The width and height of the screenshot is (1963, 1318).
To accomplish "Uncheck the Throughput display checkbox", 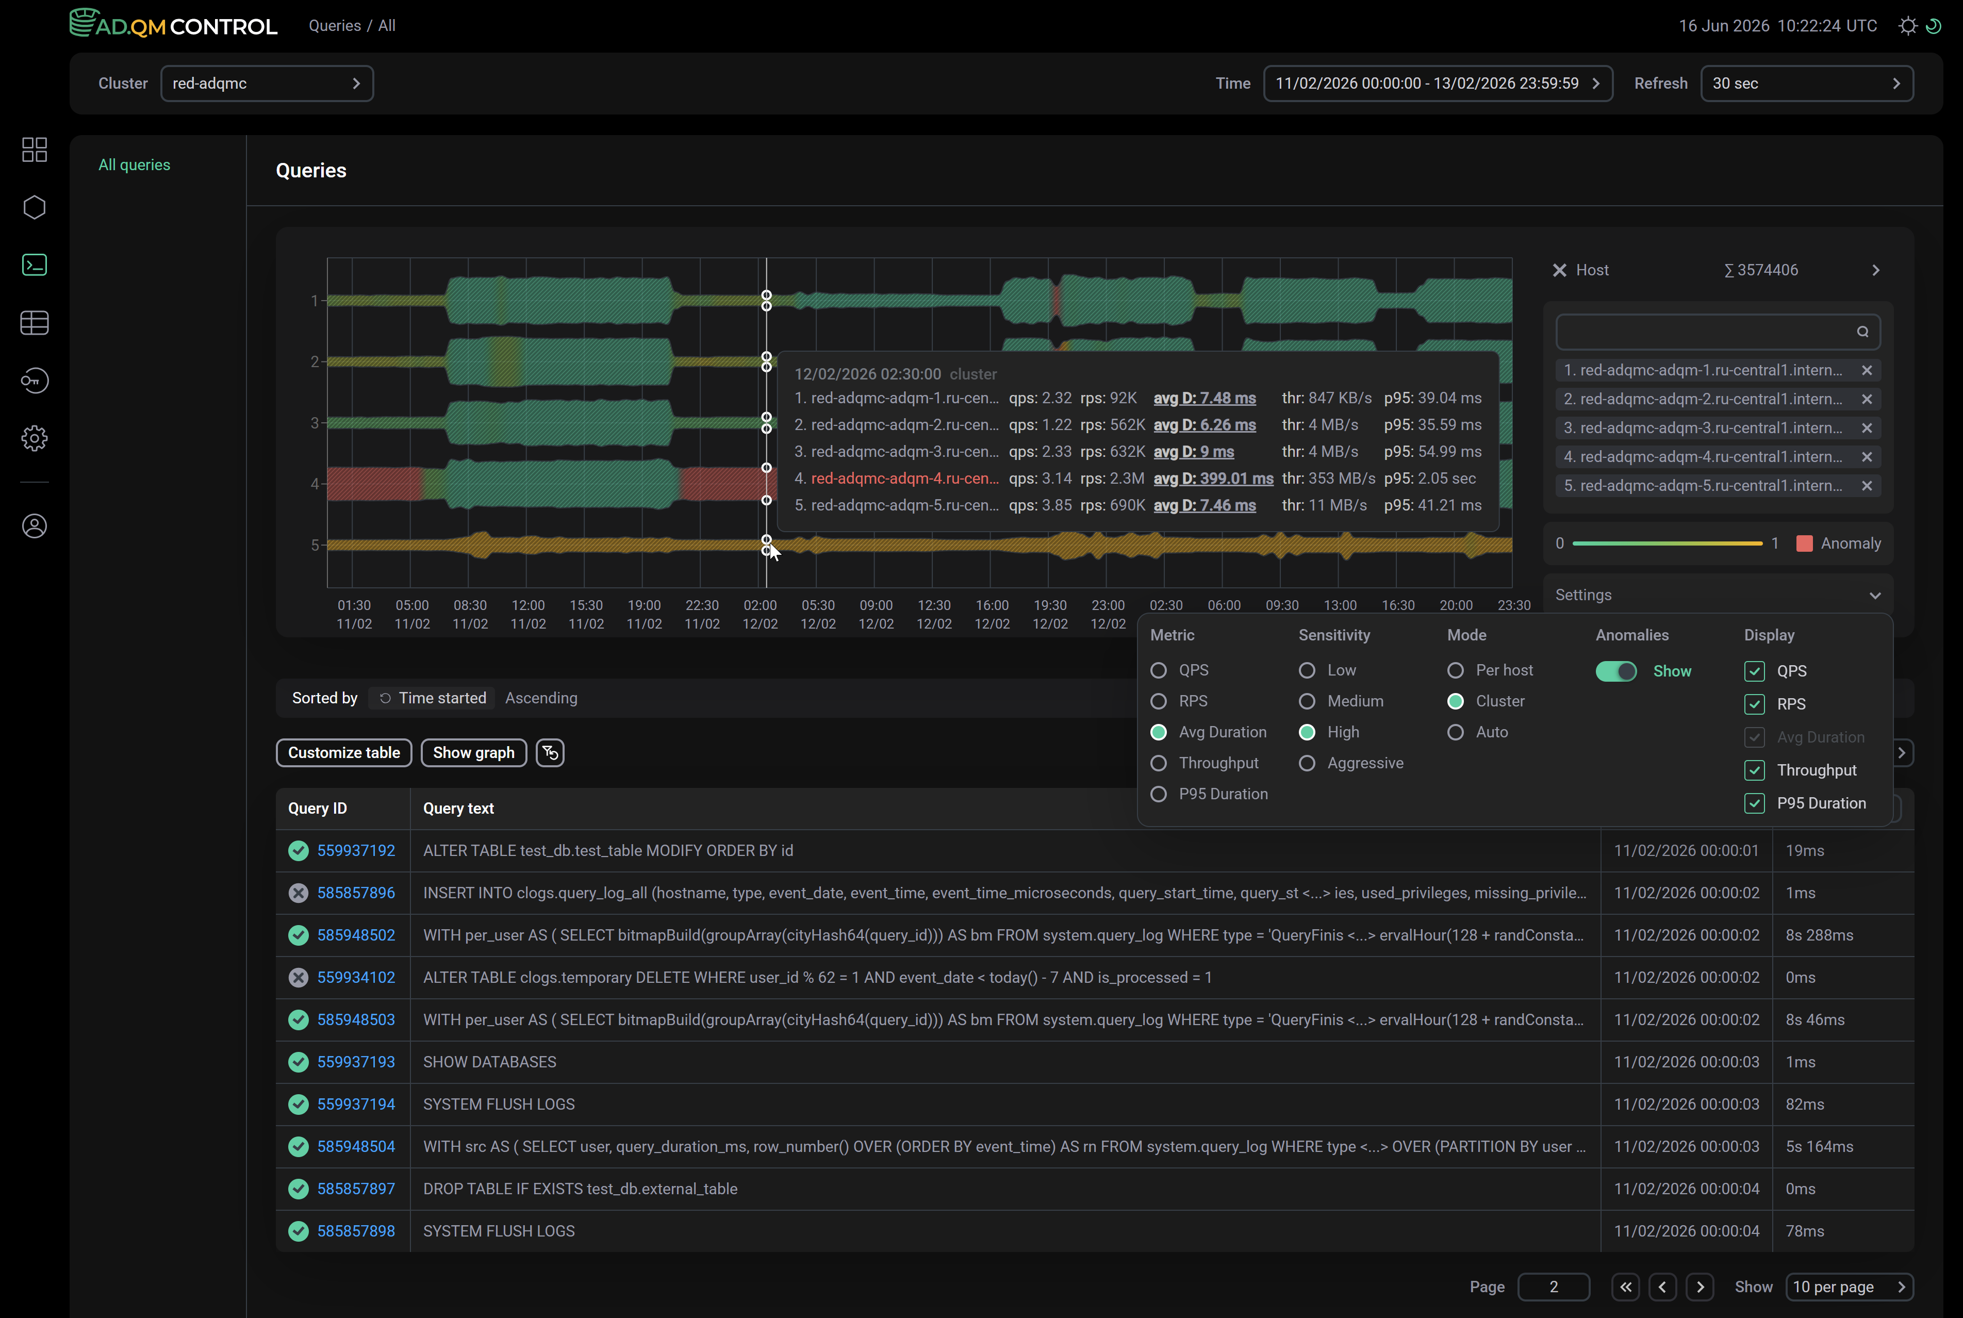I will pos(1754,770).
